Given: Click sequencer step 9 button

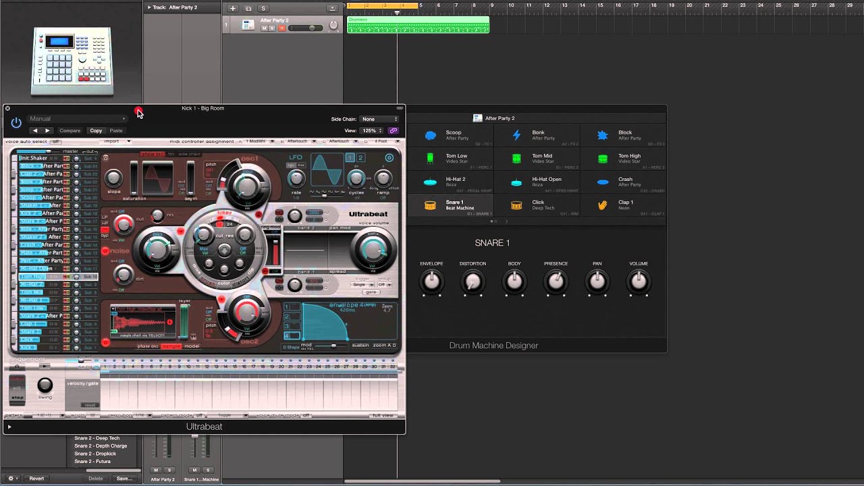Looking at the screenshot, I should click(180, 367).
